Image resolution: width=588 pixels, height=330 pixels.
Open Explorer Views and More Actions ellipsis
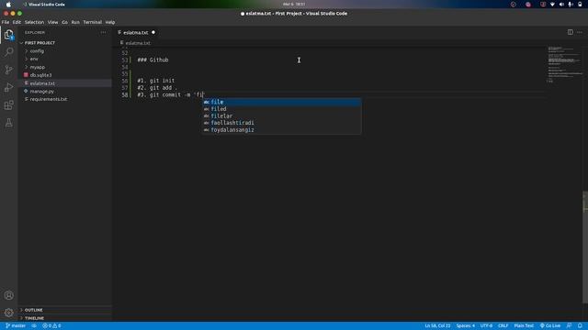click(x=103, y=33)
